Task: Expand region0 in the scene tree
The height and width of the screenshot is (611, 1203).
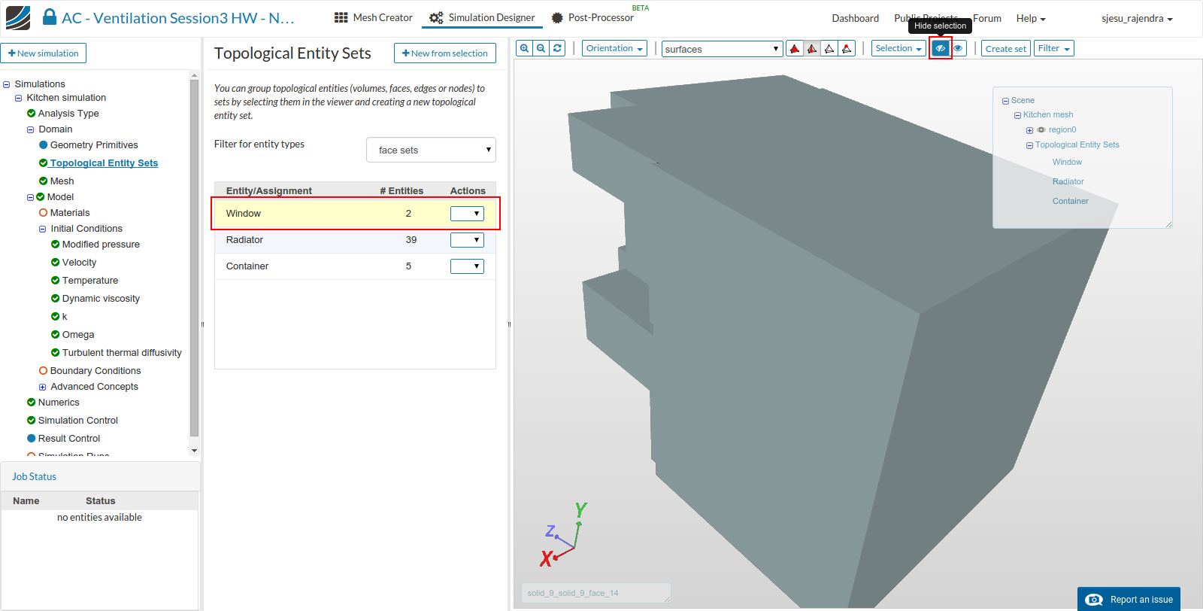Action: coord(1029,130)
